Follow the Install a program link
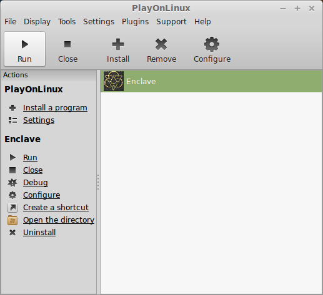Screen dimensions: 323x295 point(55,108)
